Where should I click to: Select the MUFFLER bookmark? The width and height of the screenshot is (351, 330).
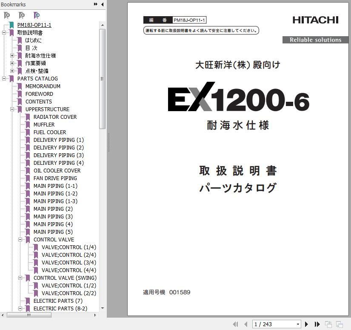[44, 125]
